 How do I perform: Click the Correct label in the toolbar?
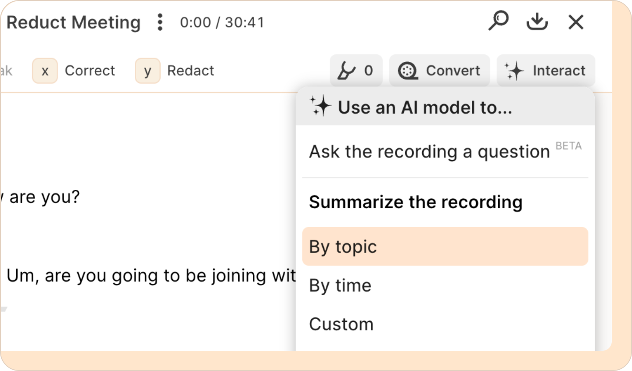tap(90, 71)
